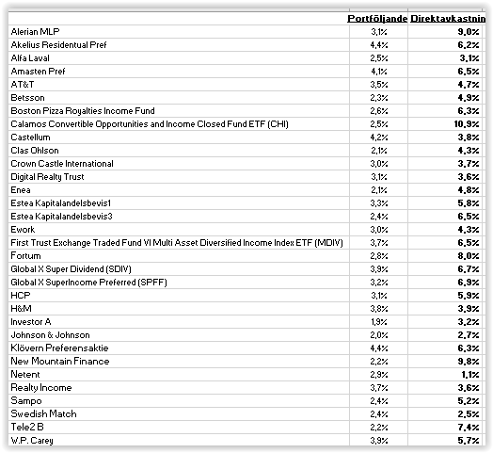Select the Portföljandel column header

[378, 19]
